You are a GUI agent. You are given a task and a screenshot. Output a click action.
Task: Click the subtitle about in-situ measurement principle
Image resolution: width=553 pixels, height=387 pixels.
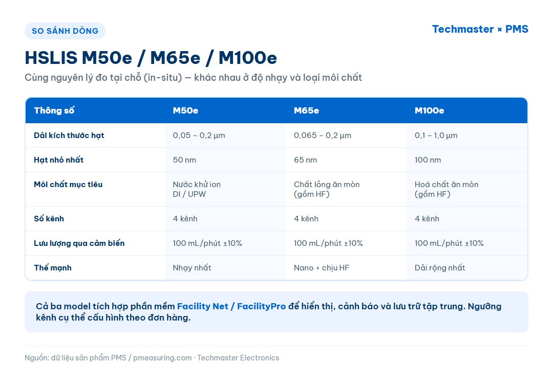pyautogui.click(x=193, y=78)
